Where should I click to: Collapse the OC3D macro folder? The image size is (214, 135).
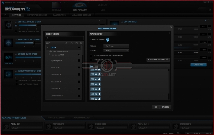click(48, 48)
